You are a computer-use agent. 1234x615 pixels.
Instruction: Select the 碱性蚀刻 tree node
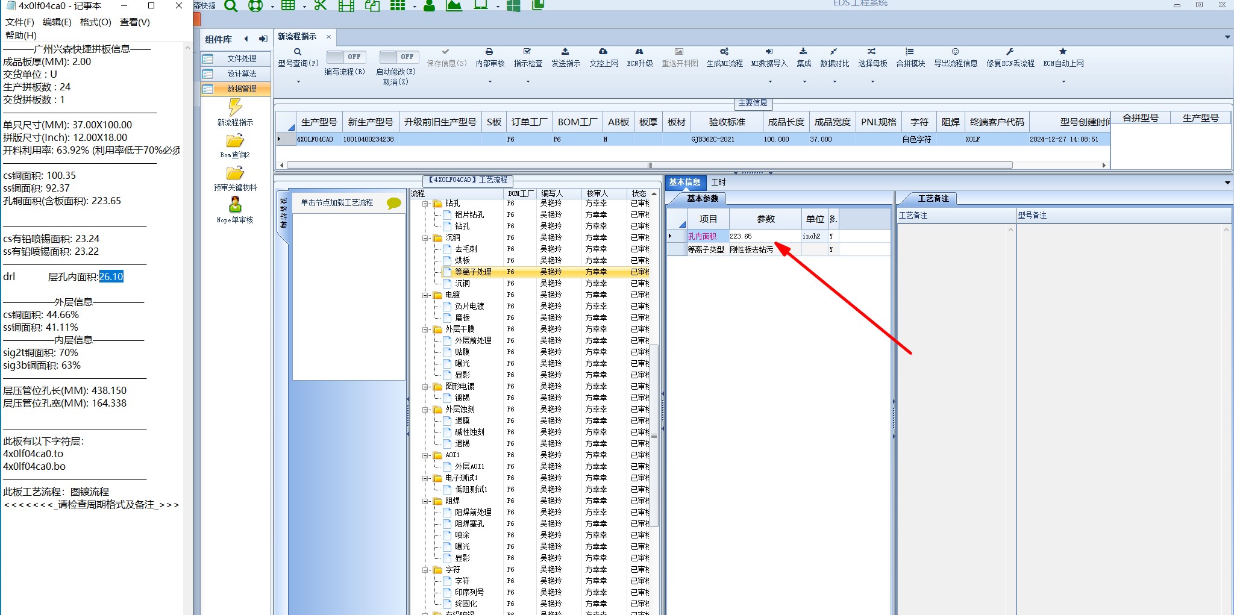coord(469,432)
